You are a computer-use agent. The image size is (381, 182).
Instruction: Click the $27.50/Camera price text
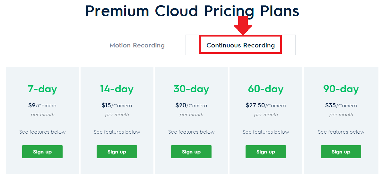tap(265, 105)
